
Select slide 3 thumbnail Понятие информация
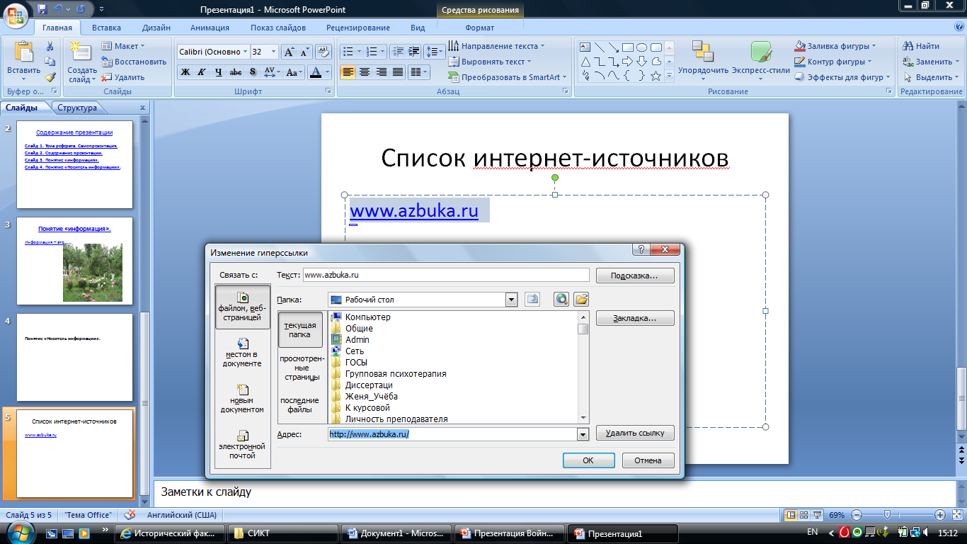pyautogui.click(x=74, y=262)
